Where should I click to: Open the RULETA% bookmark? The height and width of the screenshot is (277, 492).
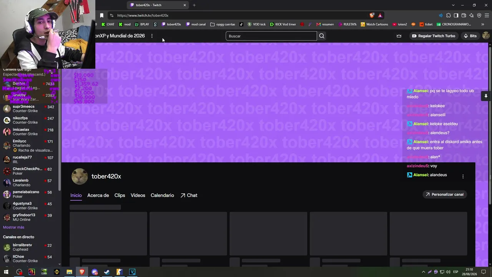click(x=347, y=24)
